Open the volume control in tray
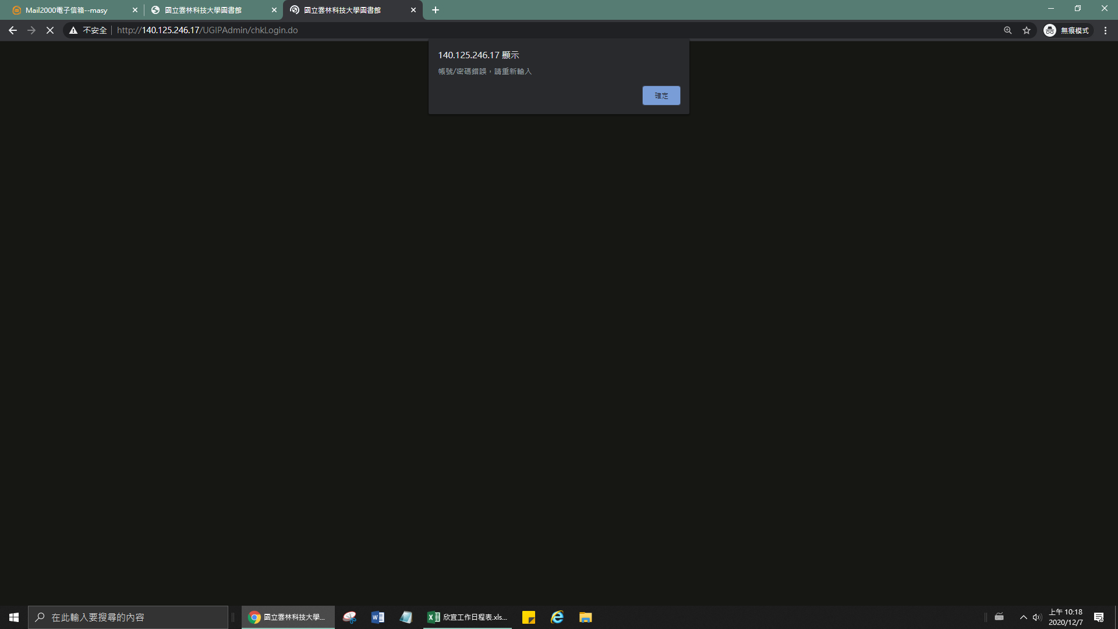This screenshot has height=629, width=1118. coord(1037,617)
